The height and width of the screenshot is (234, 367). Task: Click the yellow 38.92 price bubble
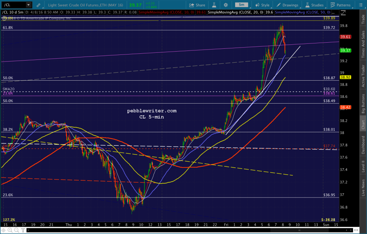click(345, 77)
